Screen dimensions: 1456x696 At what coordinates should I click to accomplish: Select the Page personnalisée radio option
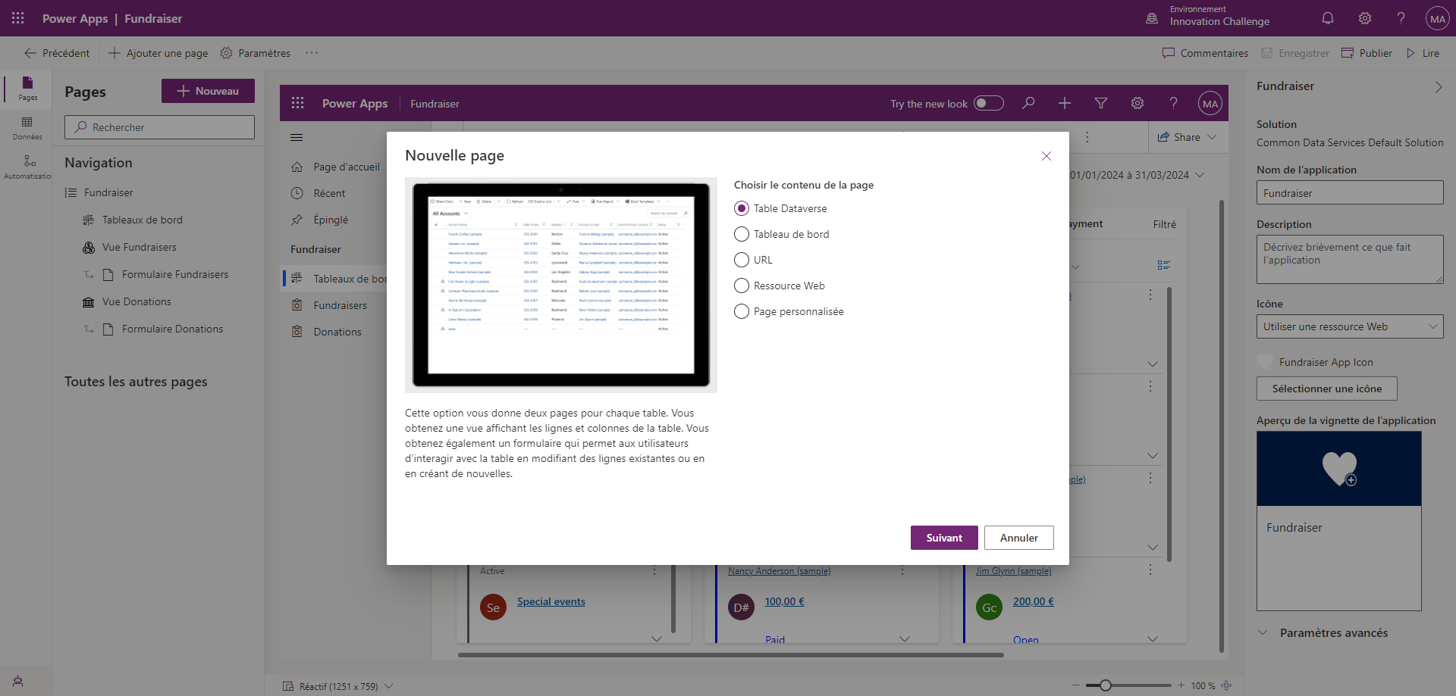[742, 311]
